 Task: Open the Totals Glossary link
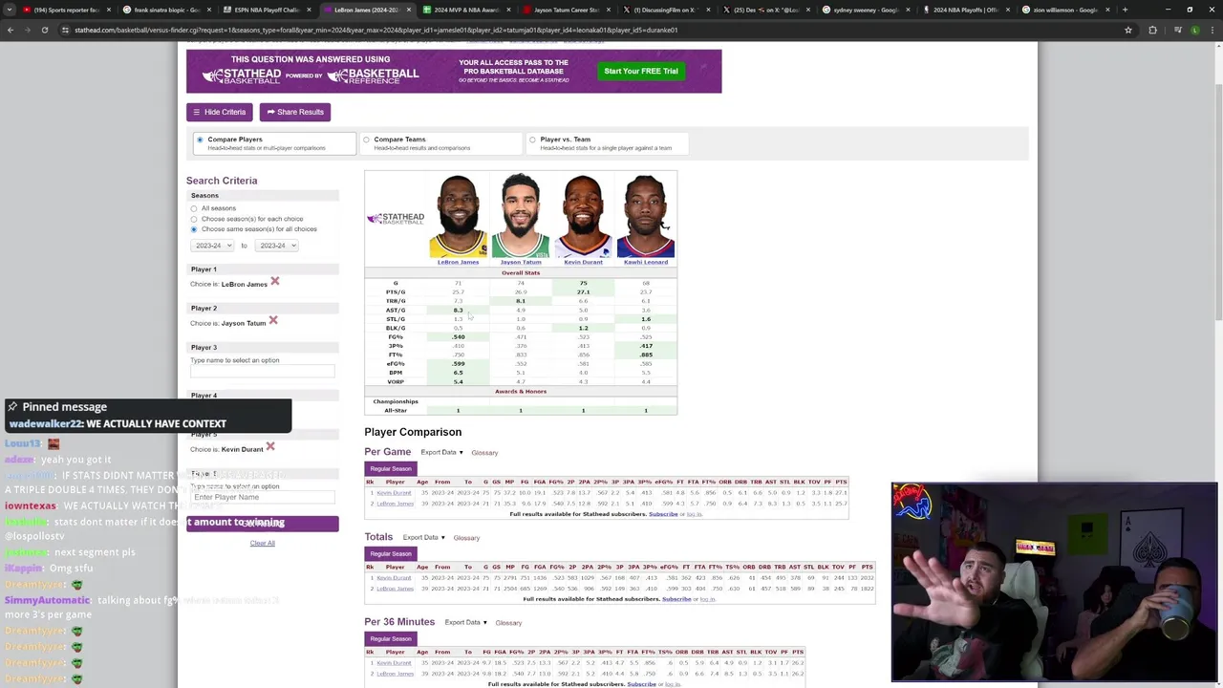pyautogui.click(x=466, y=538)
